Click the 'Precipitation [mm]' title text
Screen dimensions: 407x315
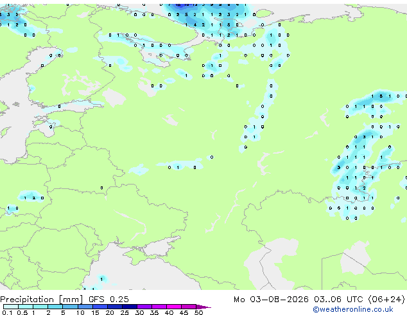click(42, 300)
